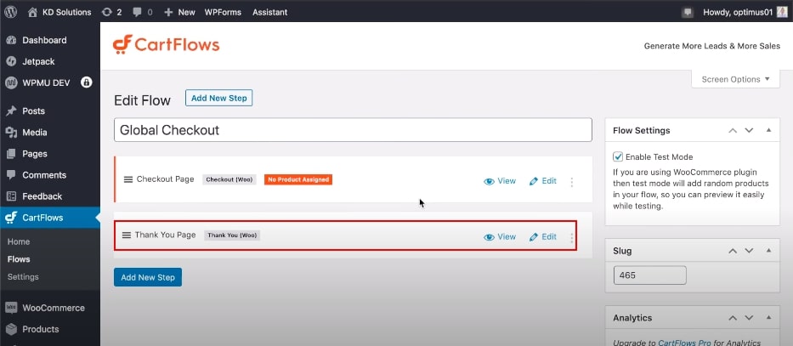Click the updates icon showing 2
The width and height of the screenshot is (793, 346).
(112, 12)
